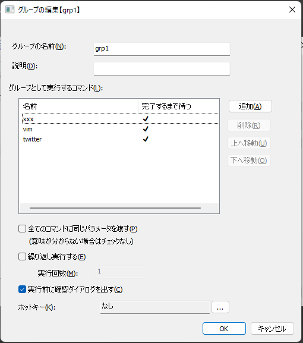Screen dimensions: 303x343
Task: Uncheck 実行前に確認ダイアログを出す option
Action: tap(23, 289)
